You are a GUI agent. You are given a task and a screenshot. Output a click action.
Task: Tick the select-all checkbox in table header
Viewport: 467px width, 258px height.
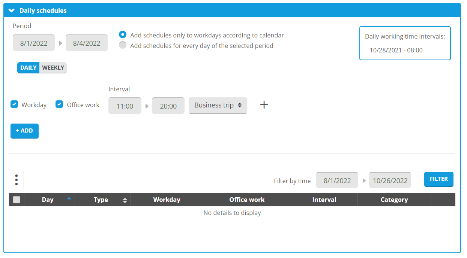point(17,200)
